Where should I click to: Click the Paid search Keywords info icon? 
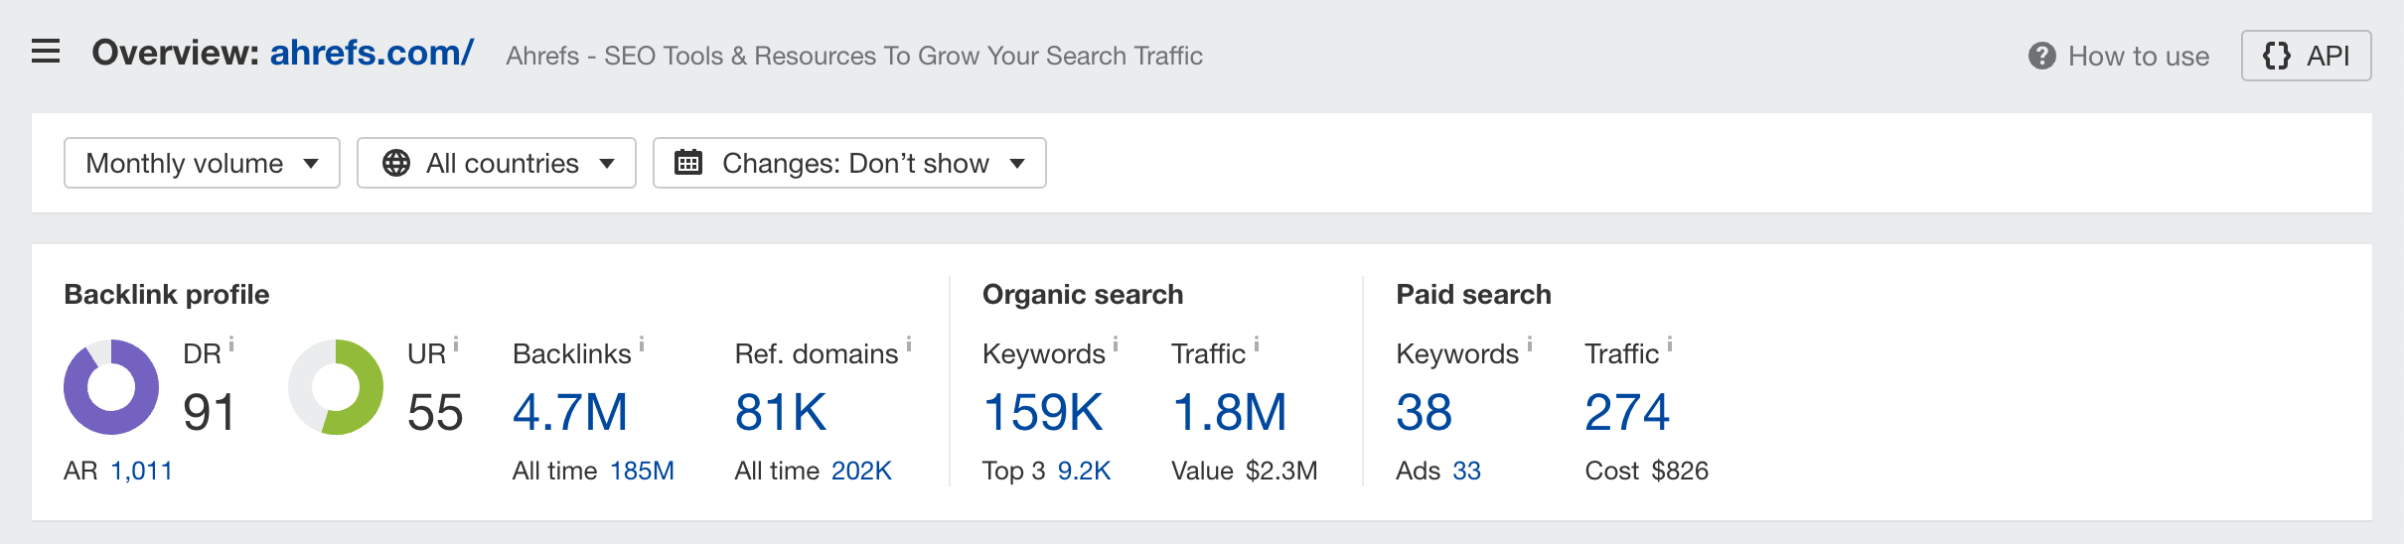[1530, 344]
